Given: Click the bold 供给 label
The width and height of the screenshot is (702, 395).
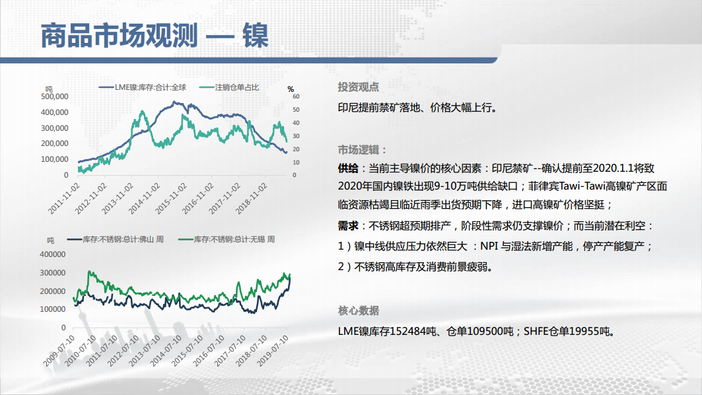Looking at the screenshot, I should point(347,169).
